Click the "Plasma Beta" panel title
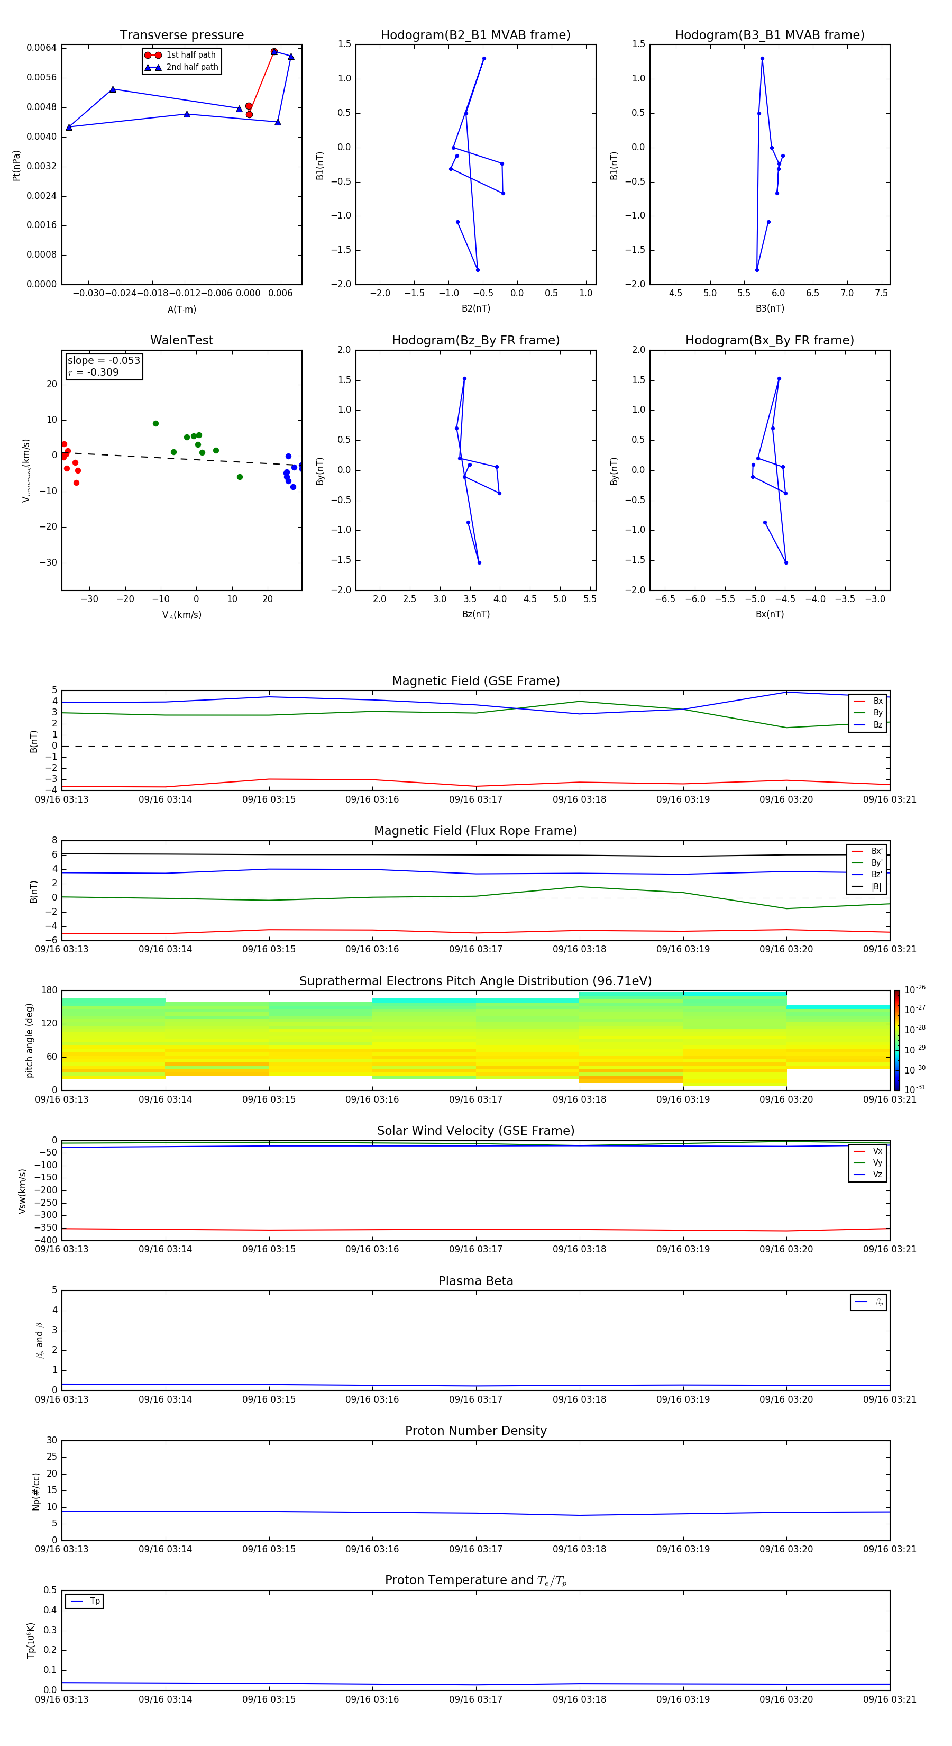This screenshot has width=952, height=1746. [x=475, y=1281]
